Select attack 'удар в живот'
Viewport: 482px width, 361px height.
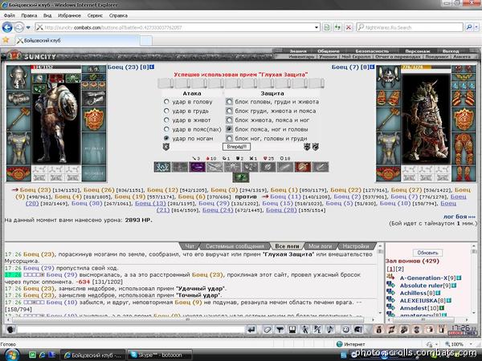[x=166, y=120]
